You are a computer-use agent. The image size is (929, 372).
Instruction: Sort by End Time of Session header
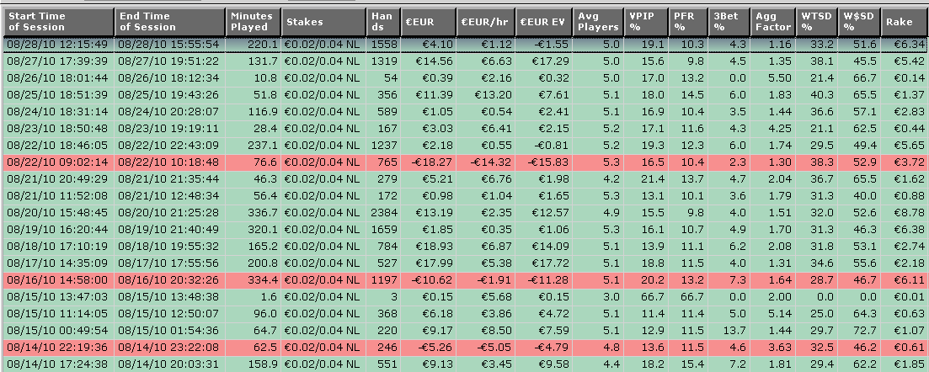tap(169, 21)
